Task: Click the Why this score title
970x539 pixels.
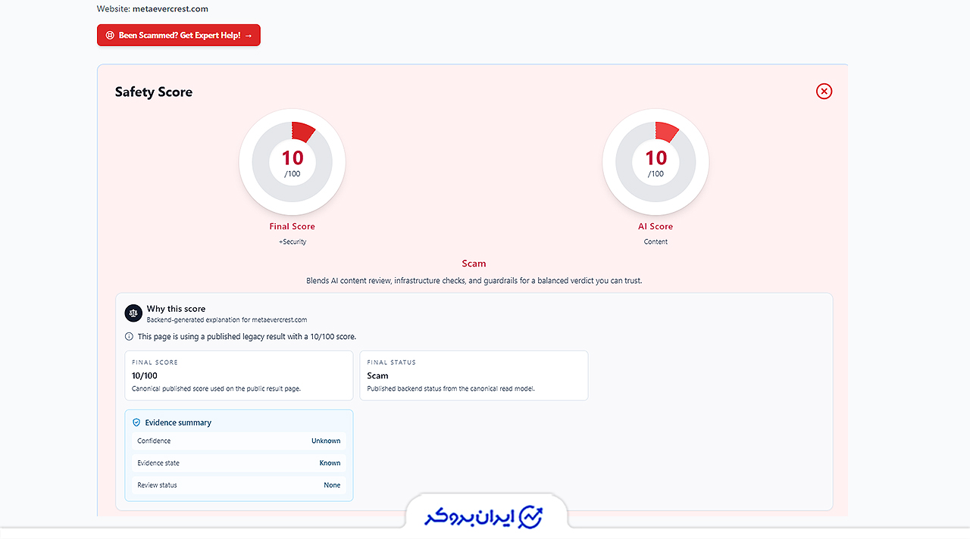Action: click(176, 309)
